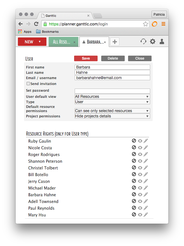Go back in browser history
184x246 pixels.
tap(21, 24)
